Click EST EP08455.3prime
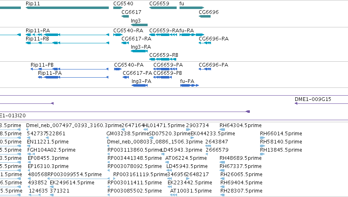Viewport: 348px width, 197px height. (x=48, y=158)
